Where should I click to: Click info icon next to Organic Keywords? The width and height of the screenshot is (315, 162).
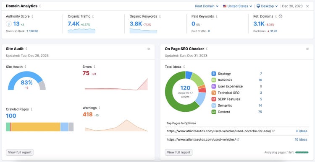click(x=160, y=16)
